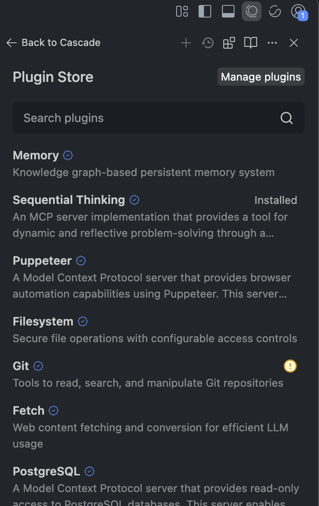The image size is (319, 506).
Task: Open the Memory plugin entry
Action: click(x=155, y=163)
